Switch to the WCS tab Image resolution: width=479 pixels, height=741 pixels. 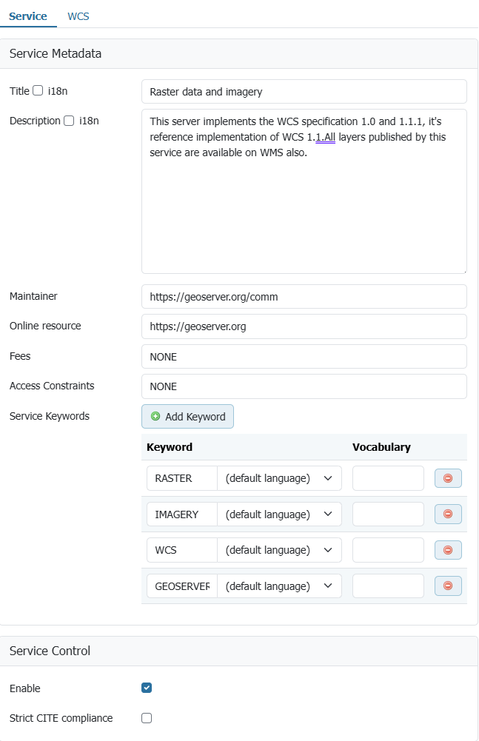point(78,16)
